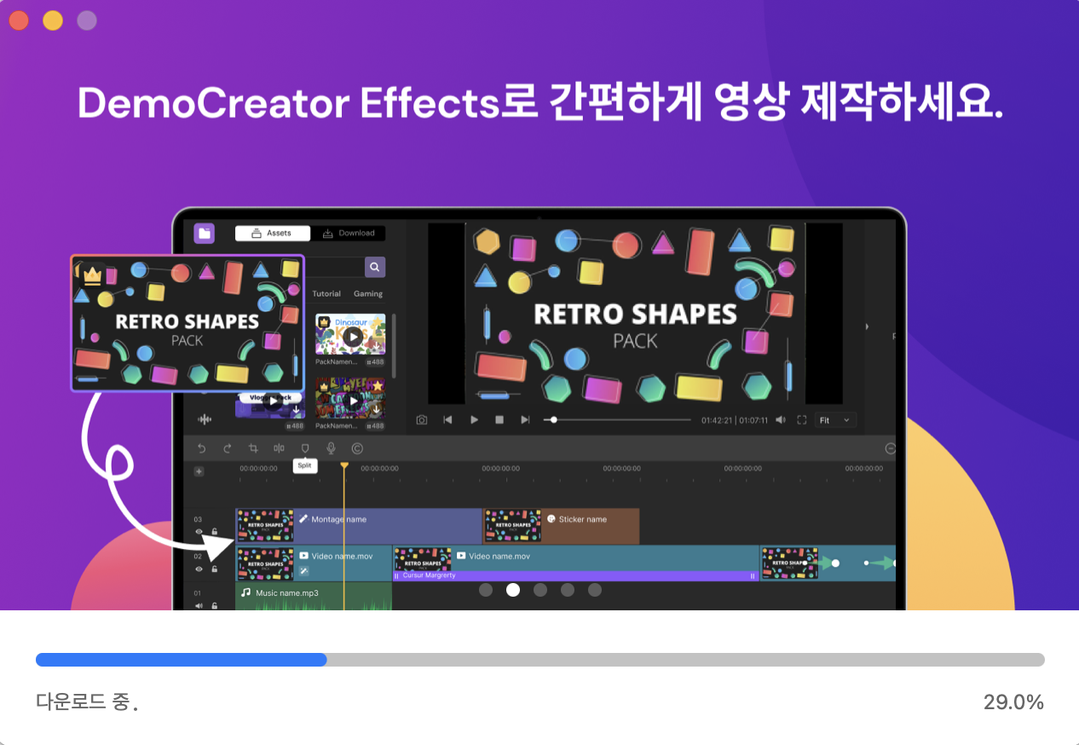Viewport: 1079px width, 745px height.
Task: Close the installer window with red button
Action: pos(19,20)
